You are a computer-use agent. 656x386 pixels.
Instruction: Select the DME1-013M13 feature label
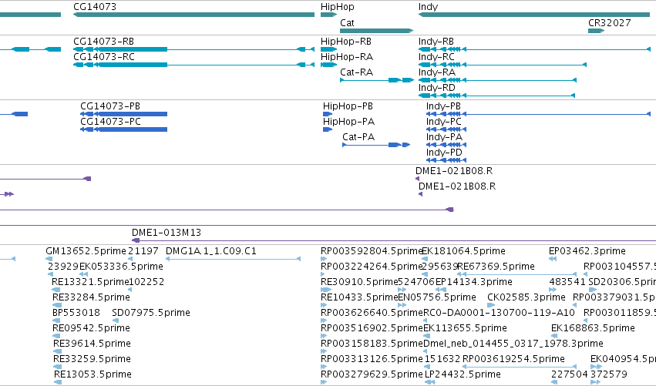(x=167, y=233)
